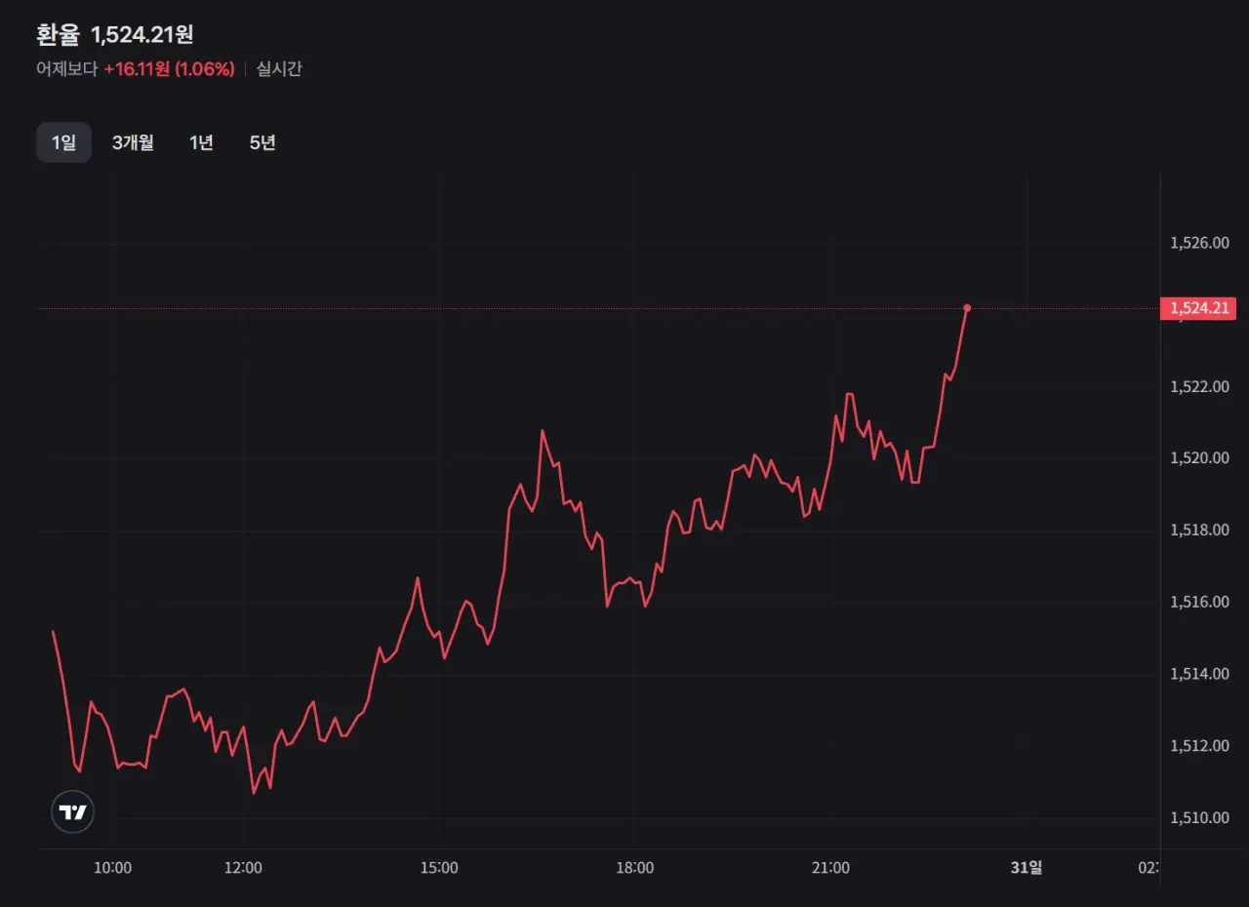Click the 12:00 time axis label
This screenshot has width=1249, height=907.
(x=243, y=867)
